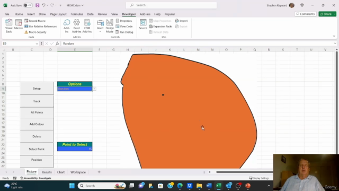Click the Delete button on the sheet
339x191 pixels.
click(x=37, y=136)
